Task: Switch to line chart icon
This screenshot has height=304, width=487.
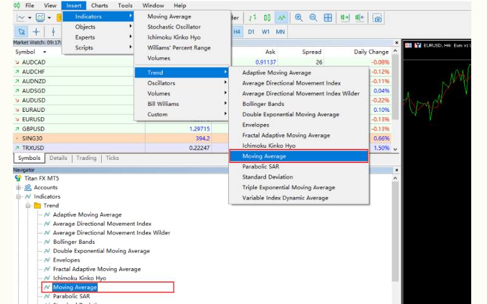Action: point(281,18)
